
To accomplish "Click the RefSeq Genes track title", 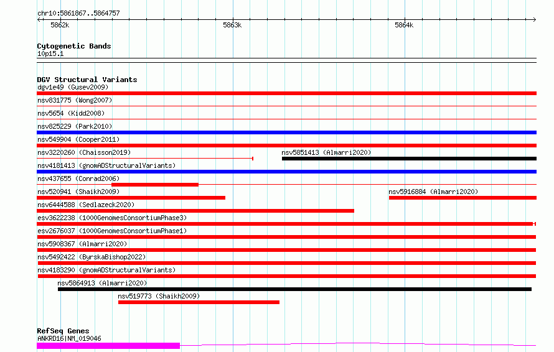I will (x=63, y=331).
